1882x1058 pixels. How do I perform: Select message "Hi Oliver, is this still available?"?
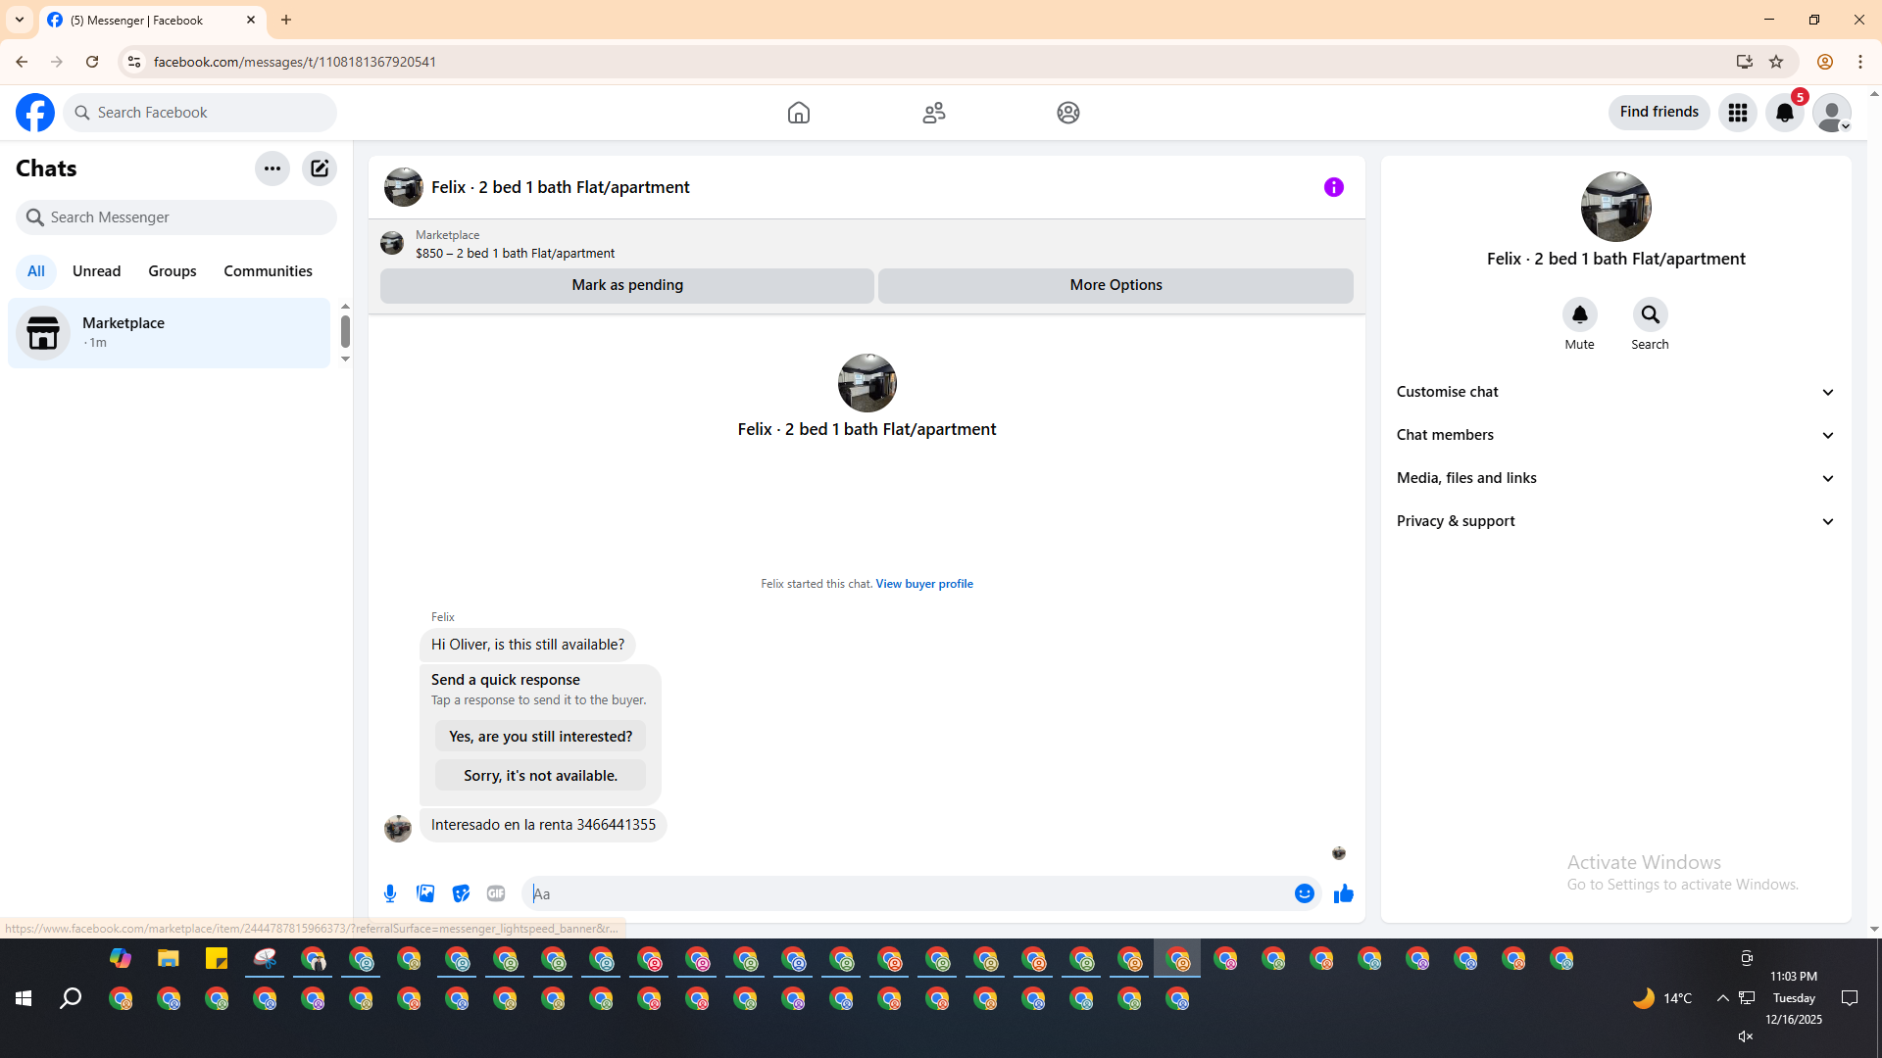(x=527, y=645)
